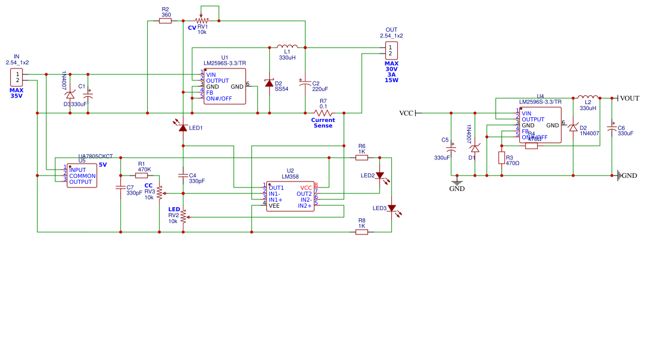Click the blue "5V" label
The width and height of the screenshot is (646, 360).
(x=102, y=164)
